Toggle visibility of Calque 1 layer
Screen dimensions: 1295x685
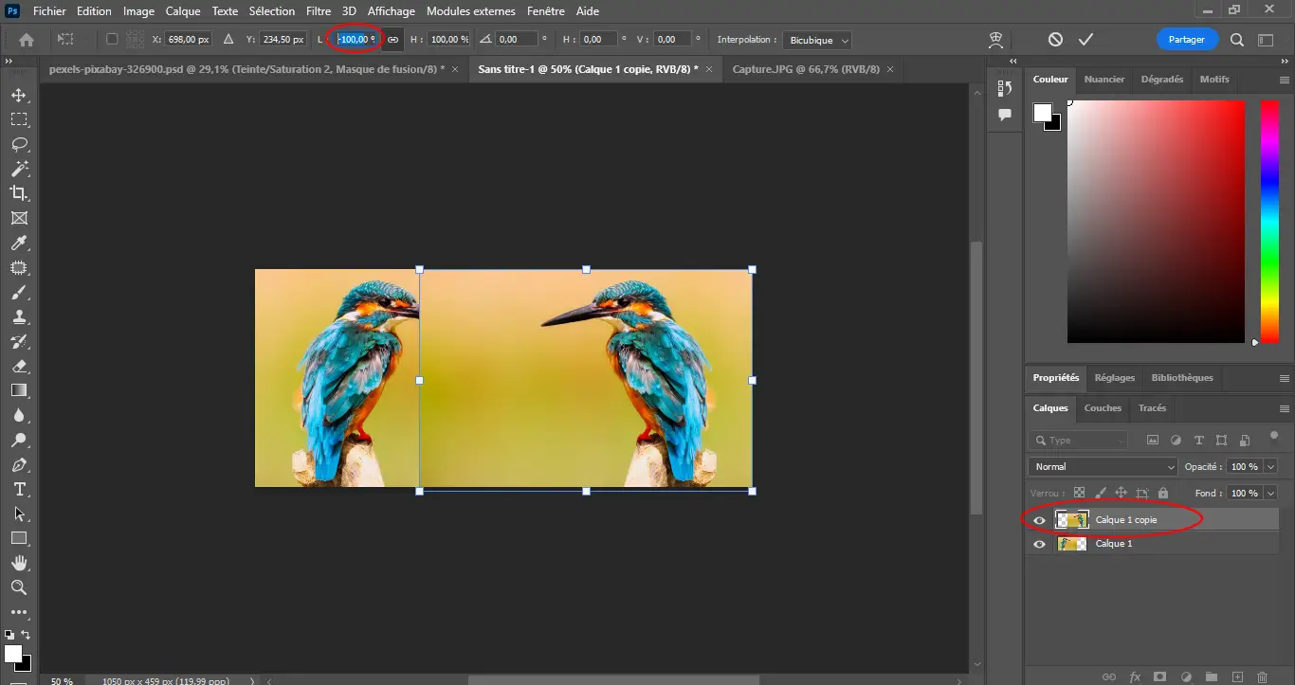(x=1039, y=544)
